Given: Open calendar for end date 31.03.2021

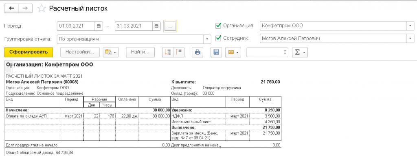Looking at the screenshot, I should pos(156,26).
